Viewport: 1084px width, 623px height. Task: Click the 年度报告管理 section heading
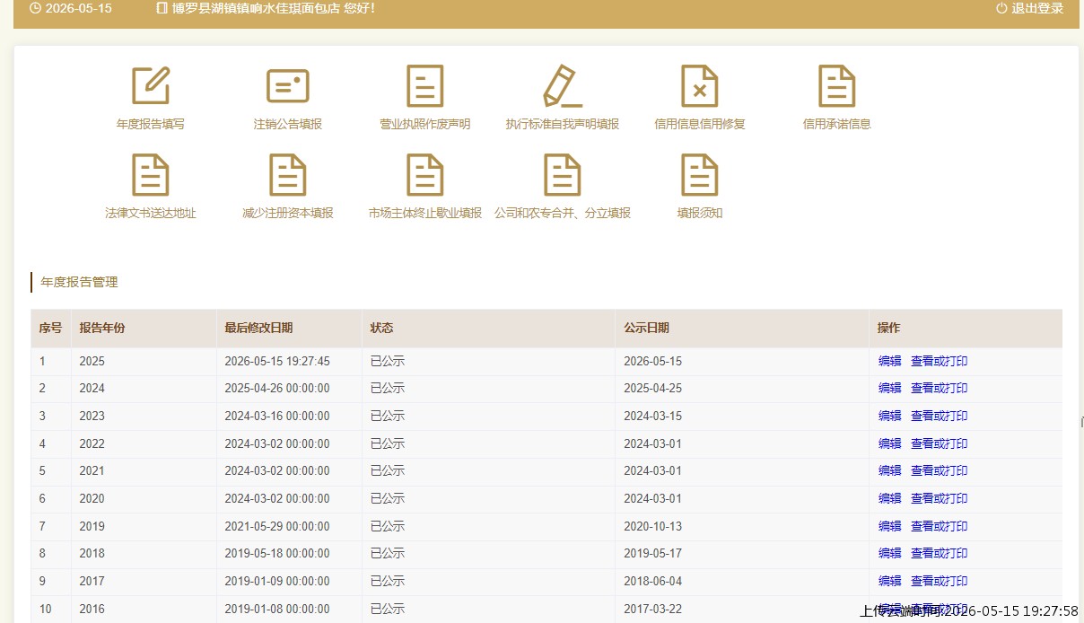(x=79, y=282)
